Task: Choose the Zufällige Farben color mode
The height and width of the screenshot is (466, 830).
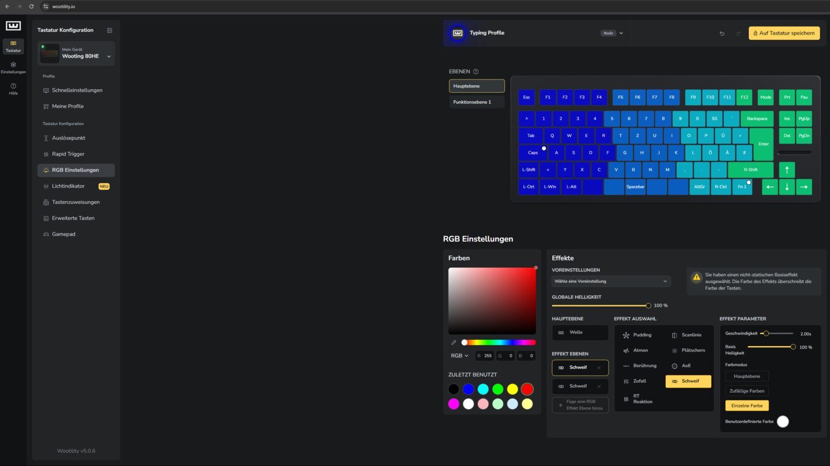Action: (746, 391)
